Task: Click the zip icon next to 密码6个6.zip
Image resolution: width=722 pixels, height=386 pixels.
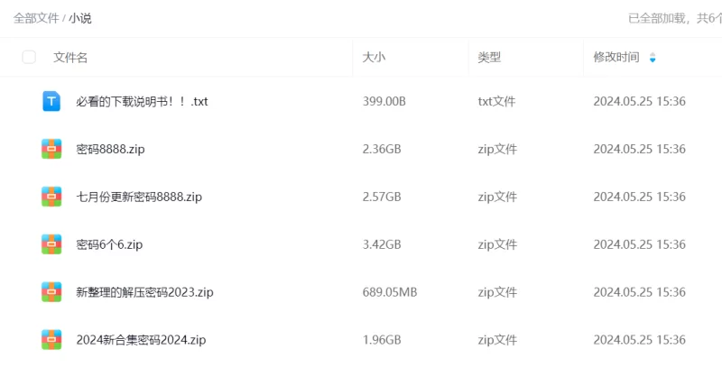Action: coord(51,244)
